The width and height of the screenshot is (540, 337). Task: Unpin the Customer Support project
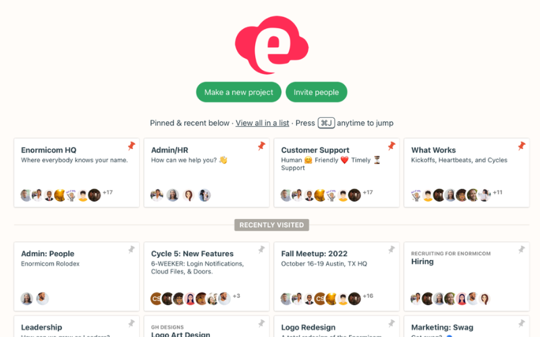[x=391, y=146]
